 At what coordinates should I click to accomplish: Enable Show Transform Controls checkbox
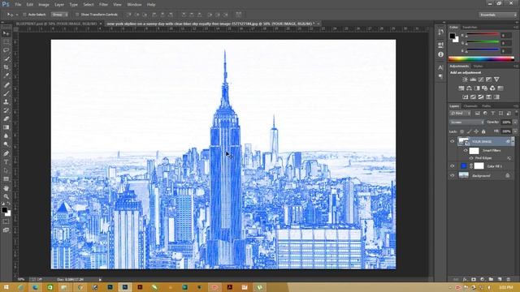coord(77,15)
